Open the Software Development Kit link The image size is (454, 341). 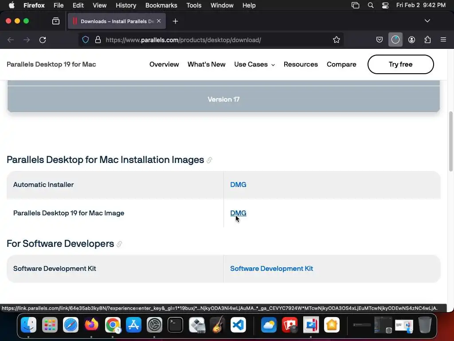point(272,269)
